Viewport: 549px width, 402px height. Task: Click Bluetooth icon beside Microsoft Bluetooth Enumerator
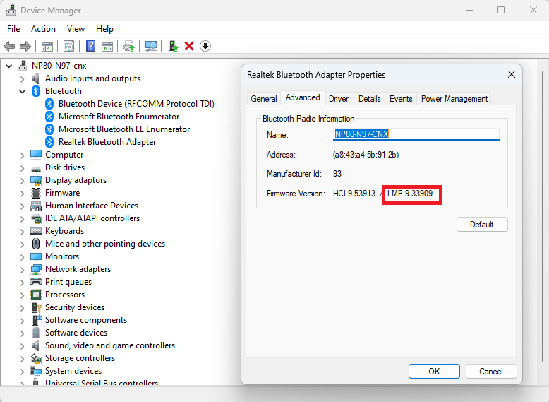tap(49, 117)
